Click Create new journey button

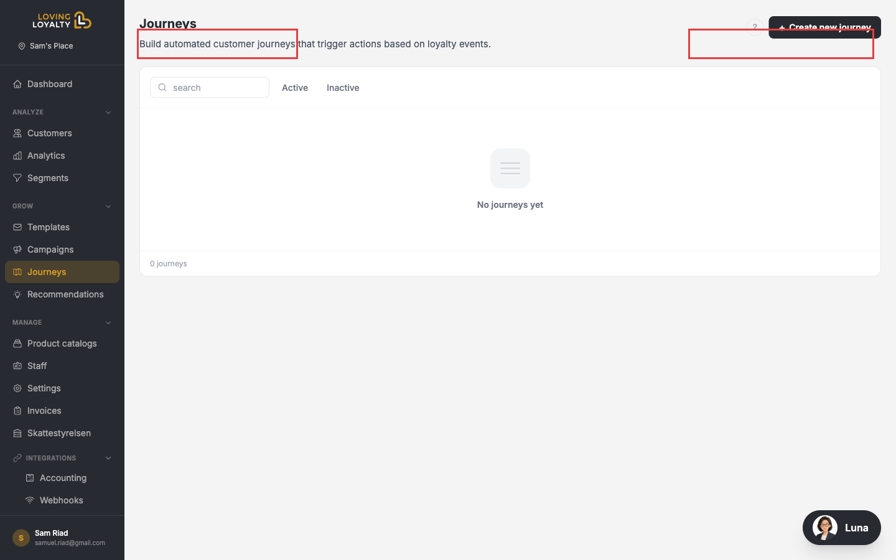pos(824,27)
